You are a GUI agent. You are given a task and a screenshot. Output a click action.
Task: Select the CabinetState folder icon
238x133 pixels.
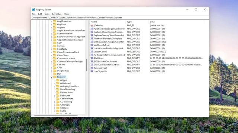point(58,99)
